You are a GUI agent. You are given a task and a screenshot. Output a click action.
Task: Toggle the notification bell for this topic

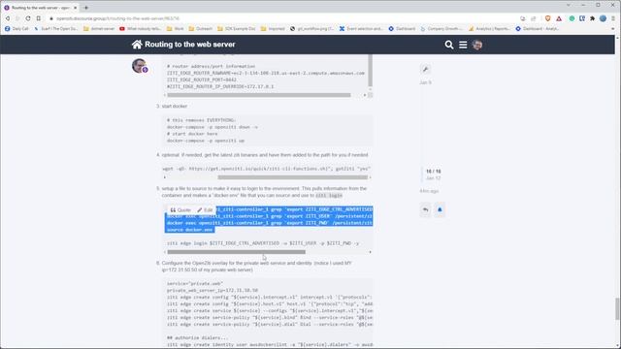click(x=440, y=209)
